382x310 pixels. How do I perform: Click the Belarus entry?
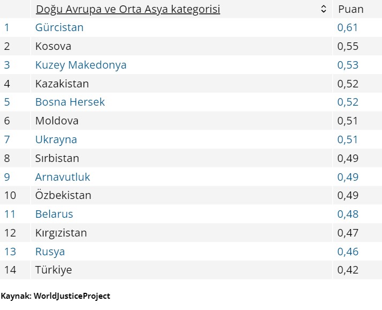click(x=54, y=214)
